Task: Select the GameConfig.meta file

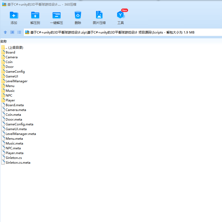Action: coord(17,124)
